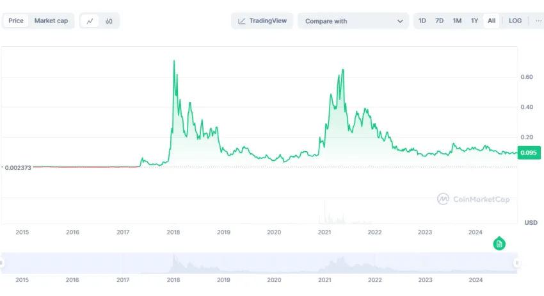Grab left handle of range slider
The width and height of the screenshot is (544, 296).
coord(1,263)
